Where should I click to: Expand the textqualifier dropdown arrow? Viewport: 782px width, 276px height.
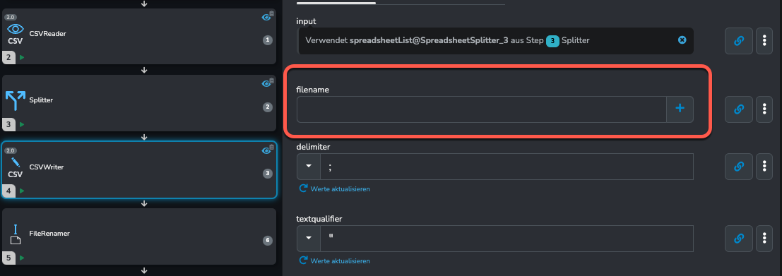pyautogui.click(x=309, y=239)
